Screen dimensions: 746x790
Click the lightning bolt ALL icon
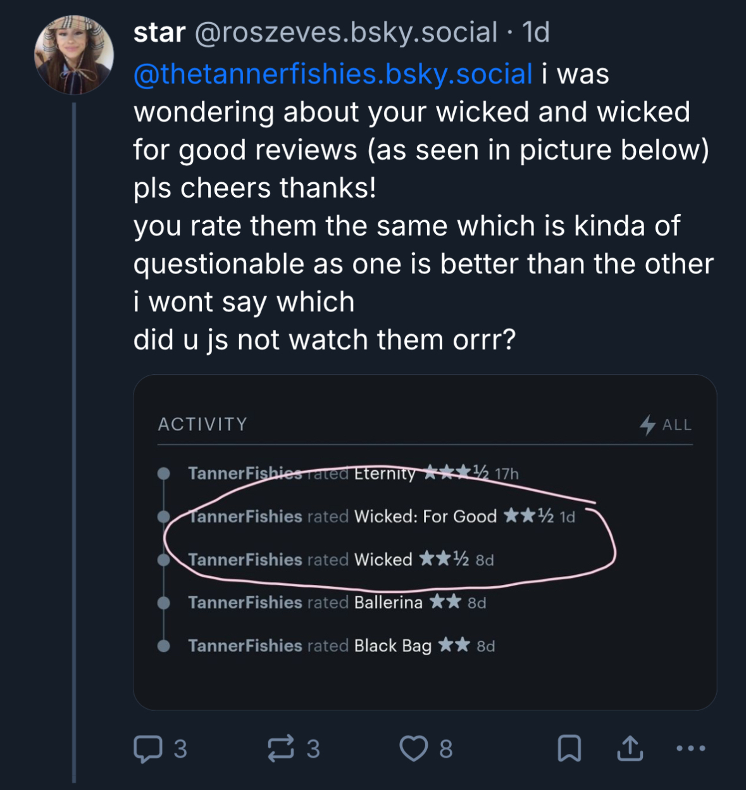click(x=647, y=425)
